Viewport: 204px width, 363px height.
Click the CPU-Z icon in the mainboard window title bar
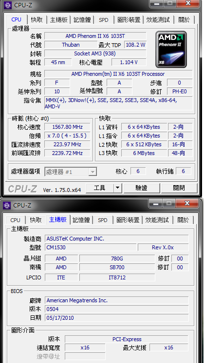pos(7,205)
